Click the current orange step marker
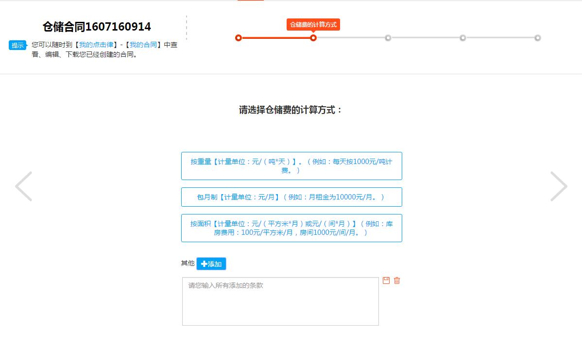The image size is (582, 346). [313, 37]
